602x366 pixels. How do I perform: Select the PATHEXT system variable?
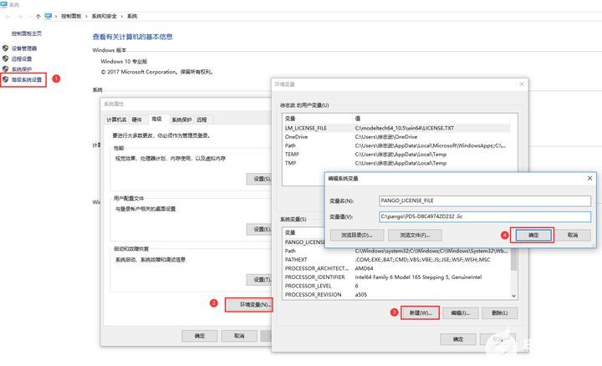[397, 260]
